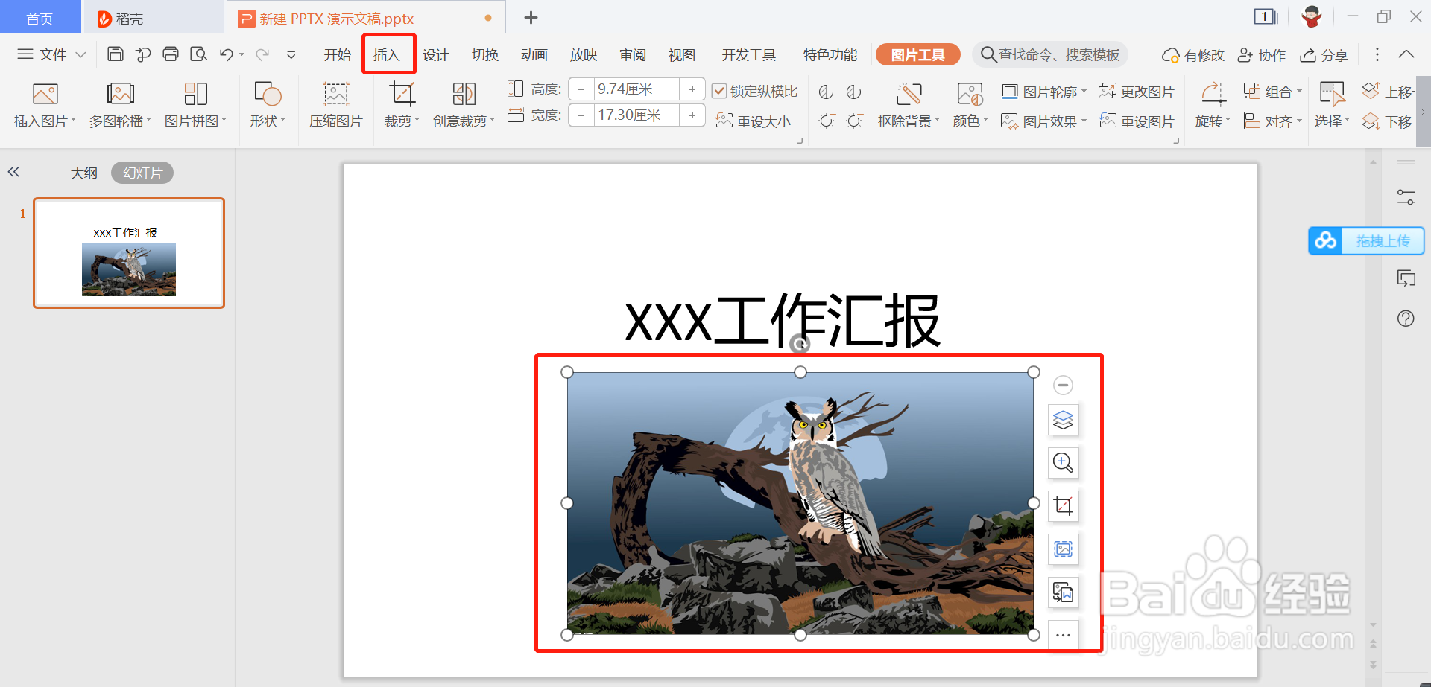Screen dimensions: 1431x687
Task: Open print preview icon
Action: (x=198, y=54)
